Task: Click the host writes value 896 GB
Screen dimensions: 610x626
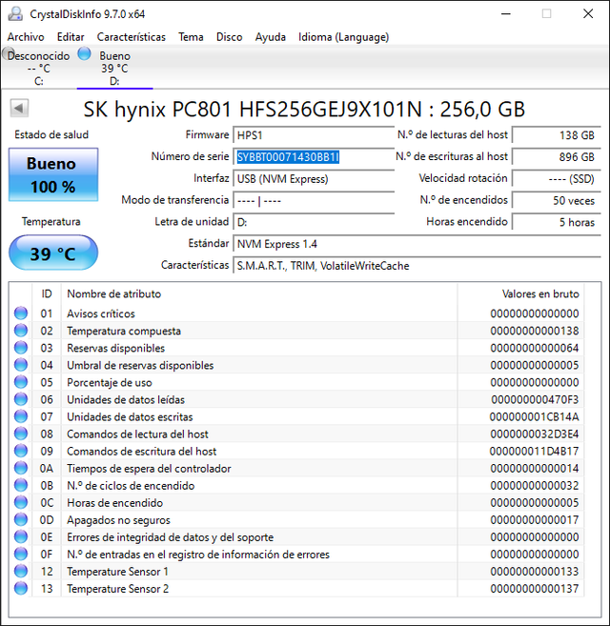Action: [557, 157]
